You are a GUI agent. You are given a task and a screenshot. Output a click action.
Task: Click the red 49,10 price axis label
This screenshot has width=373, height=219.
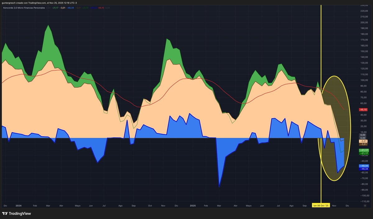(363, 109)
